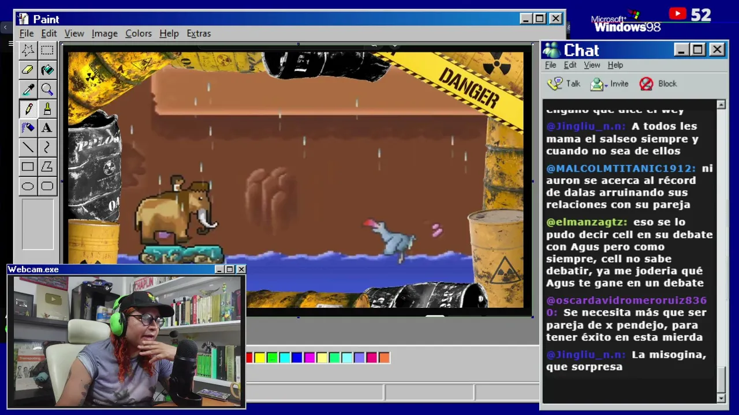This screenshot has width=739, height=415.
Task: Pick the dark blue color swatch
Action: (297, 358)
